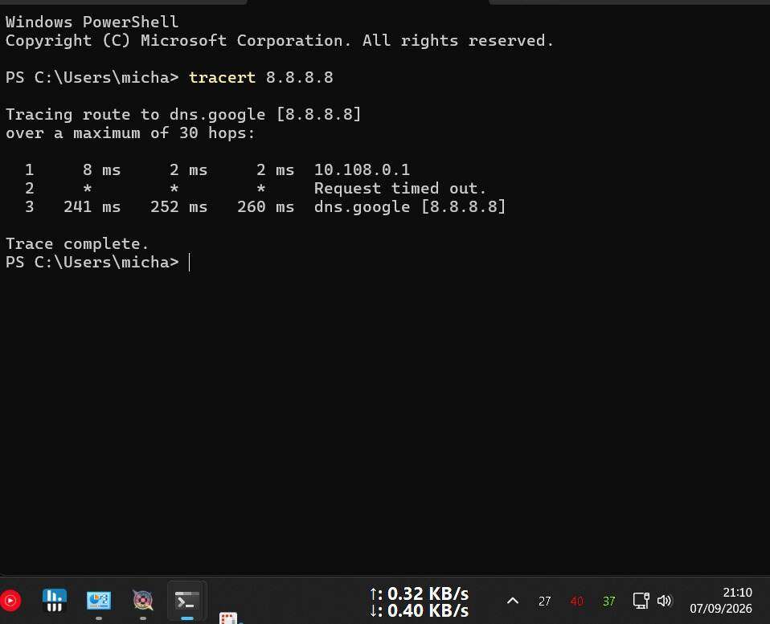Click the active Terminal icon in taskbar

coord(187,601)
